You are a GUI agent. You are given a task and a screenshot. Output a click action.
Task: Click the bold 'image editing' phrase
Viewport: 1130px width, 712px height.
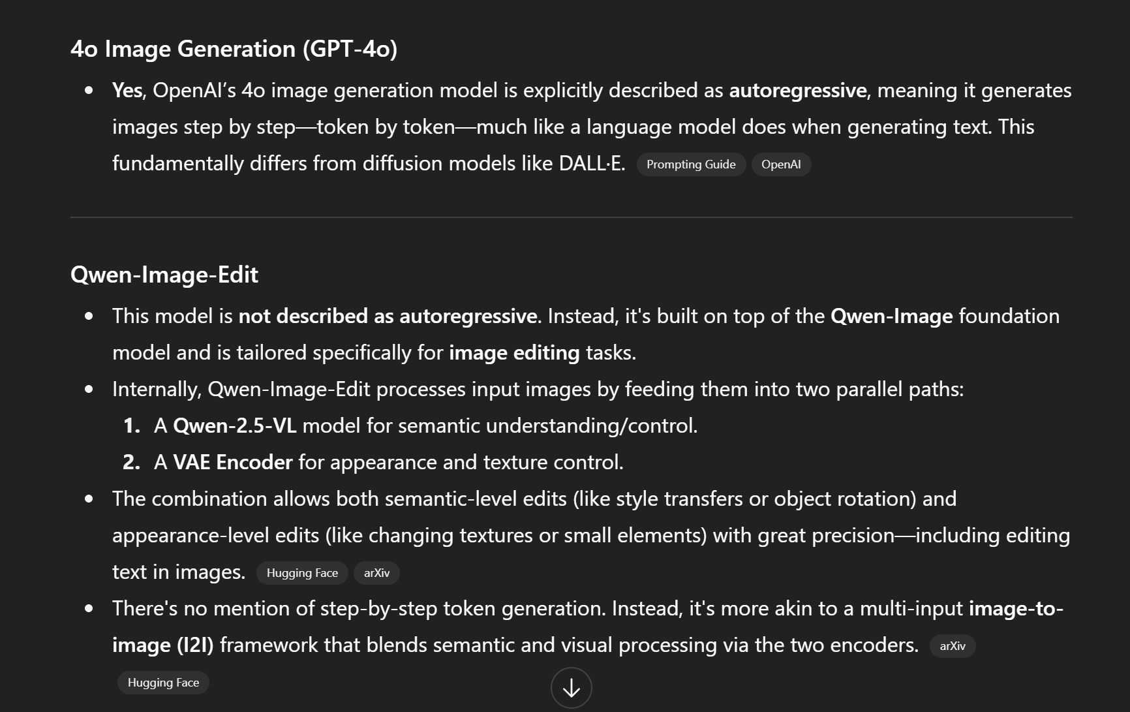point(514,353)
